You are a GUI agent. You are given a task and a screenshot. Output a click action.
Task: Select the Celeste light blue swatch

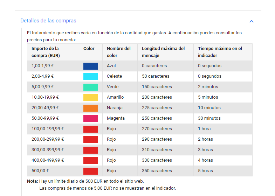click(x=90, y=76)
